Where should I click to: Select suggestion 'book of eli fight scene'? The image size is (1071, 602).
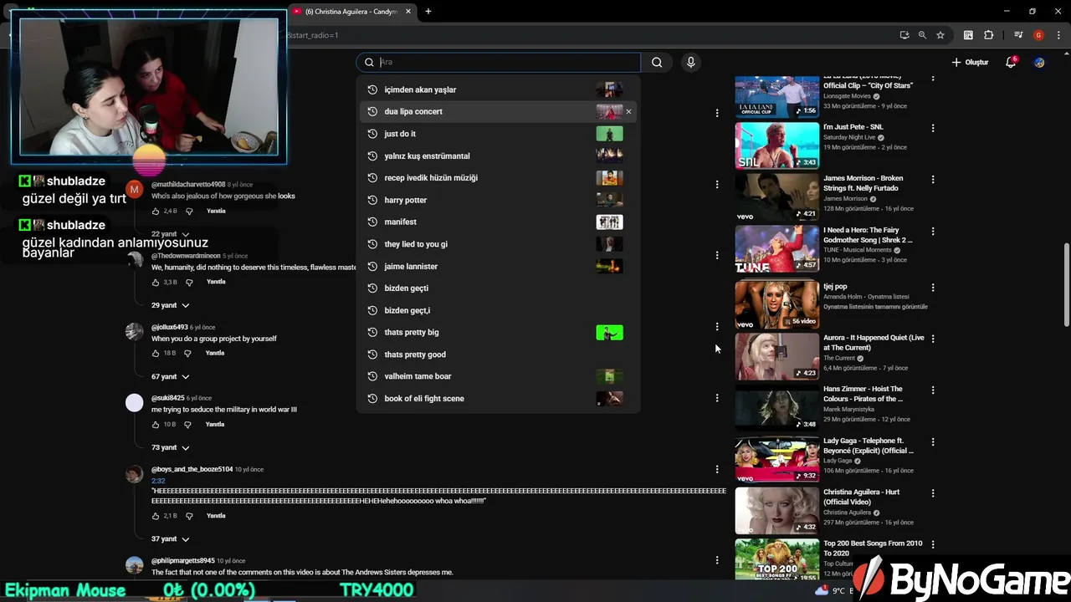(498, 398)
